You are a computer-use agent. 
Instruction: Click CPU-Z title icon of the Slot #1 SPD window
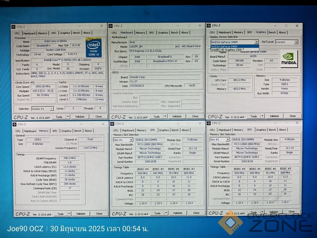112,124
